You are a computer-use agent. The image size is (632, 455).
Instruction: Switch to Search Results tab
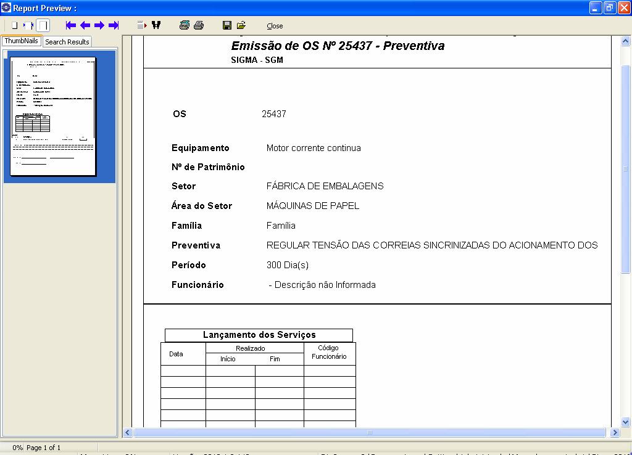67,42
